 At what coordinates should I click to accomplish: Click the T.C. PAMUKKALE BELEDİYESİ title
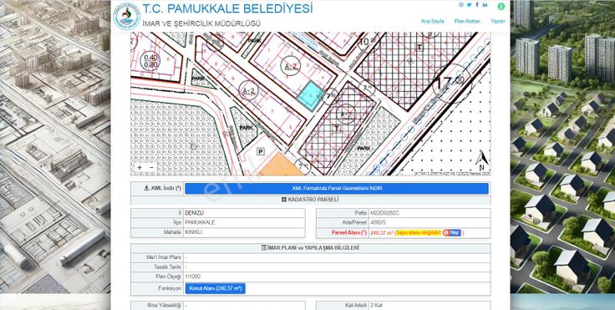[x=228, y=8]
